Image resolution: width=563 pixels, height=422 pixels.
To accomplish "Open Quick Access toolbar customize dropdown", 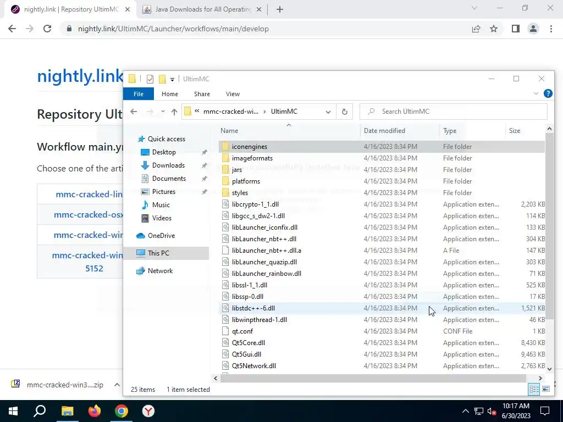I will 172,79.
